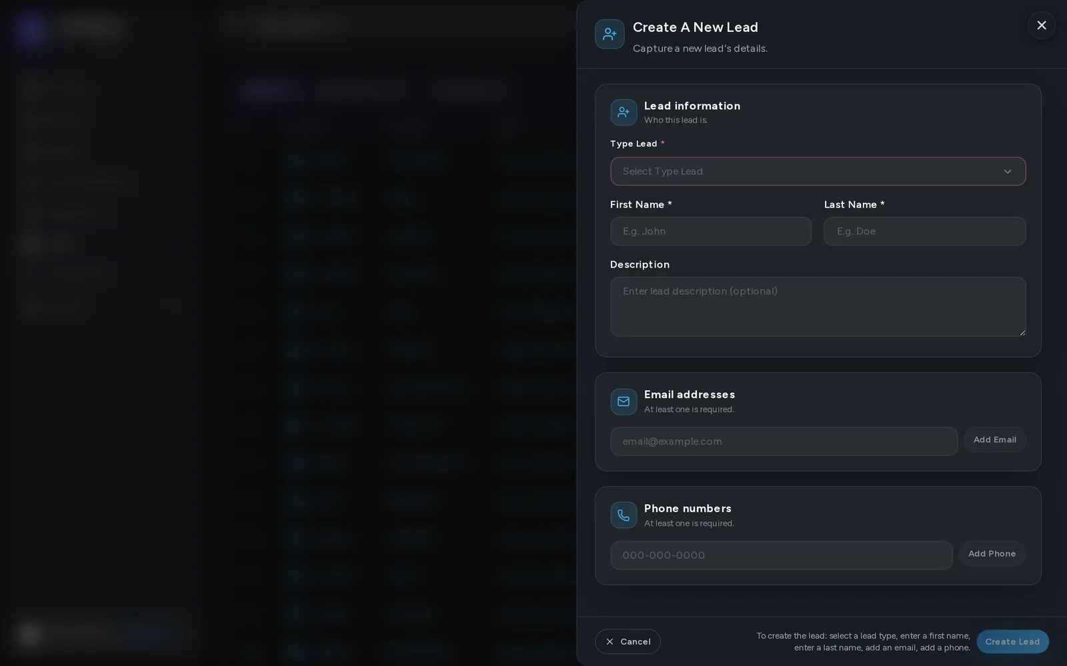Focus the First Name input field
Viewport: 1067px width, 666px height.
click(711, 231)
